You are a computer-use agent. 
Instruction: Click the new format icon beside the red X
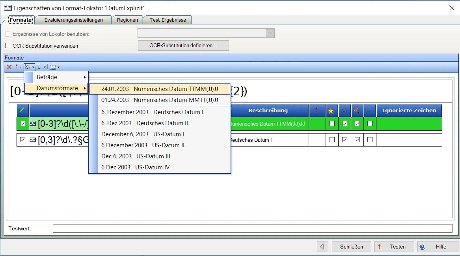click(18, 67)
